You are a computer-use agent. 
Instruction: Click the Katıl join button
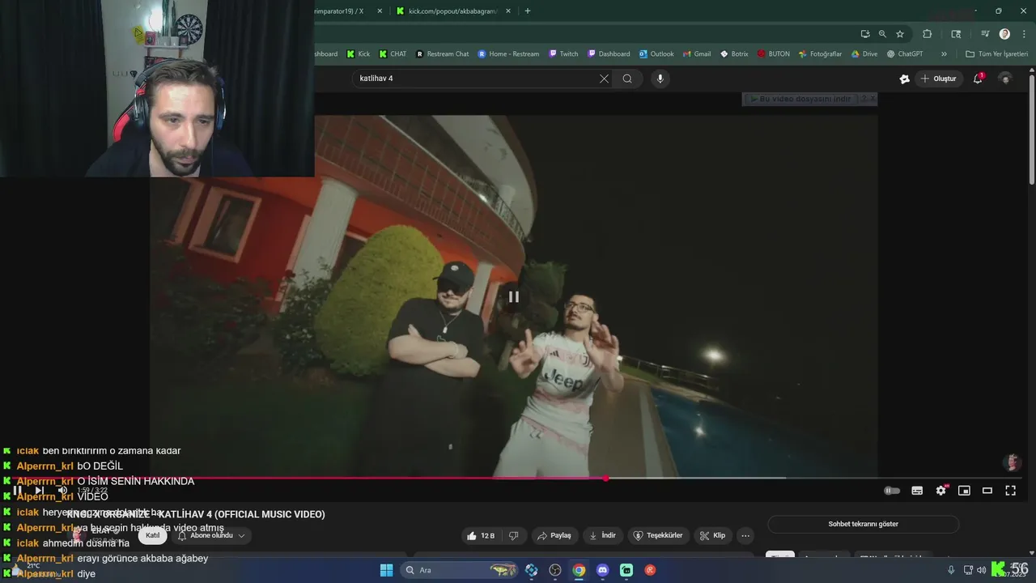point(152,535)
